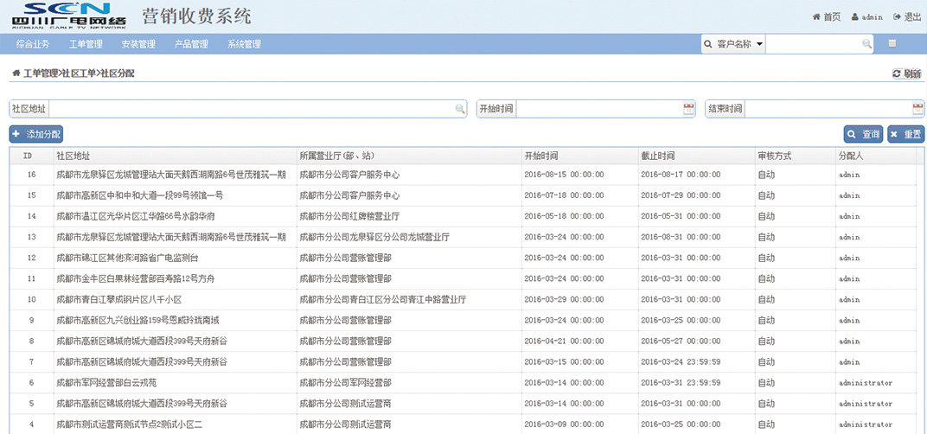The image size is (927, 434).
Task: Click the 查询 search button
Action: [x=863, y=134]
